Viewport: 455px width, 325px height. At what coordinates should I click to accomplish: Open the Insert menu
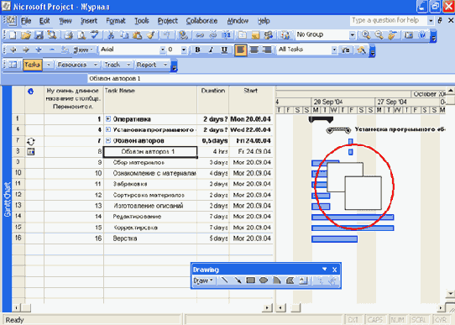tap(89, 21)
